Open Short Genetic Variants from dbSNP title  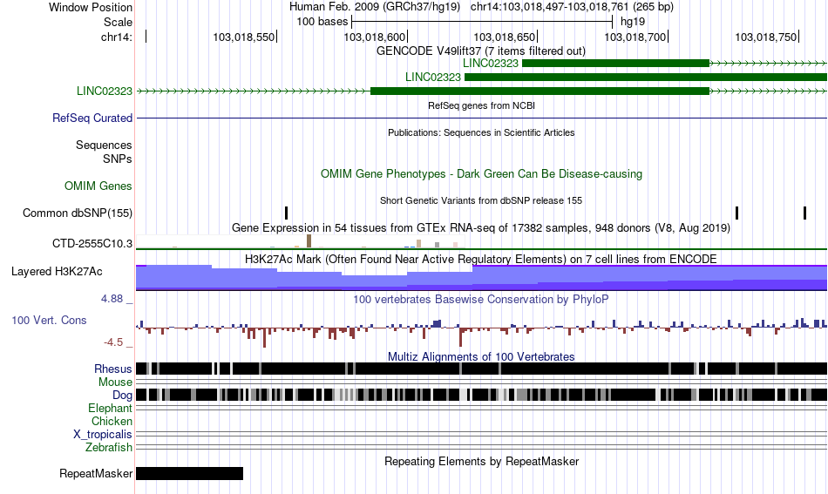(x=481, y=200)
